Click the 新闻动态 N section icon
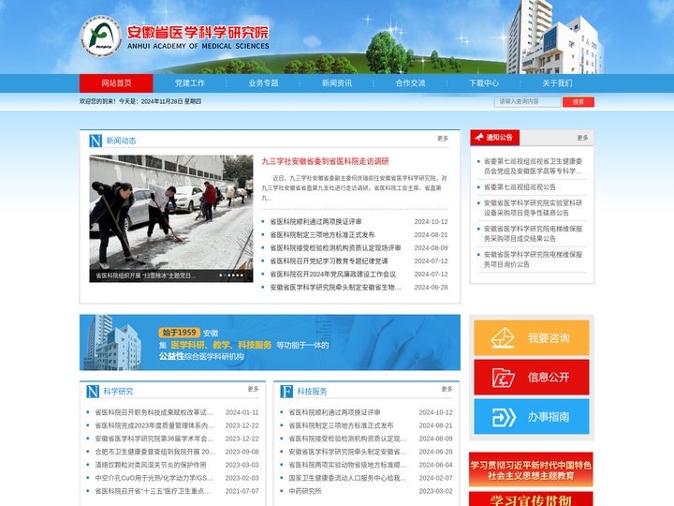Image resolution: width=674 pixels, height=506 pixels. tap(95, 141)
